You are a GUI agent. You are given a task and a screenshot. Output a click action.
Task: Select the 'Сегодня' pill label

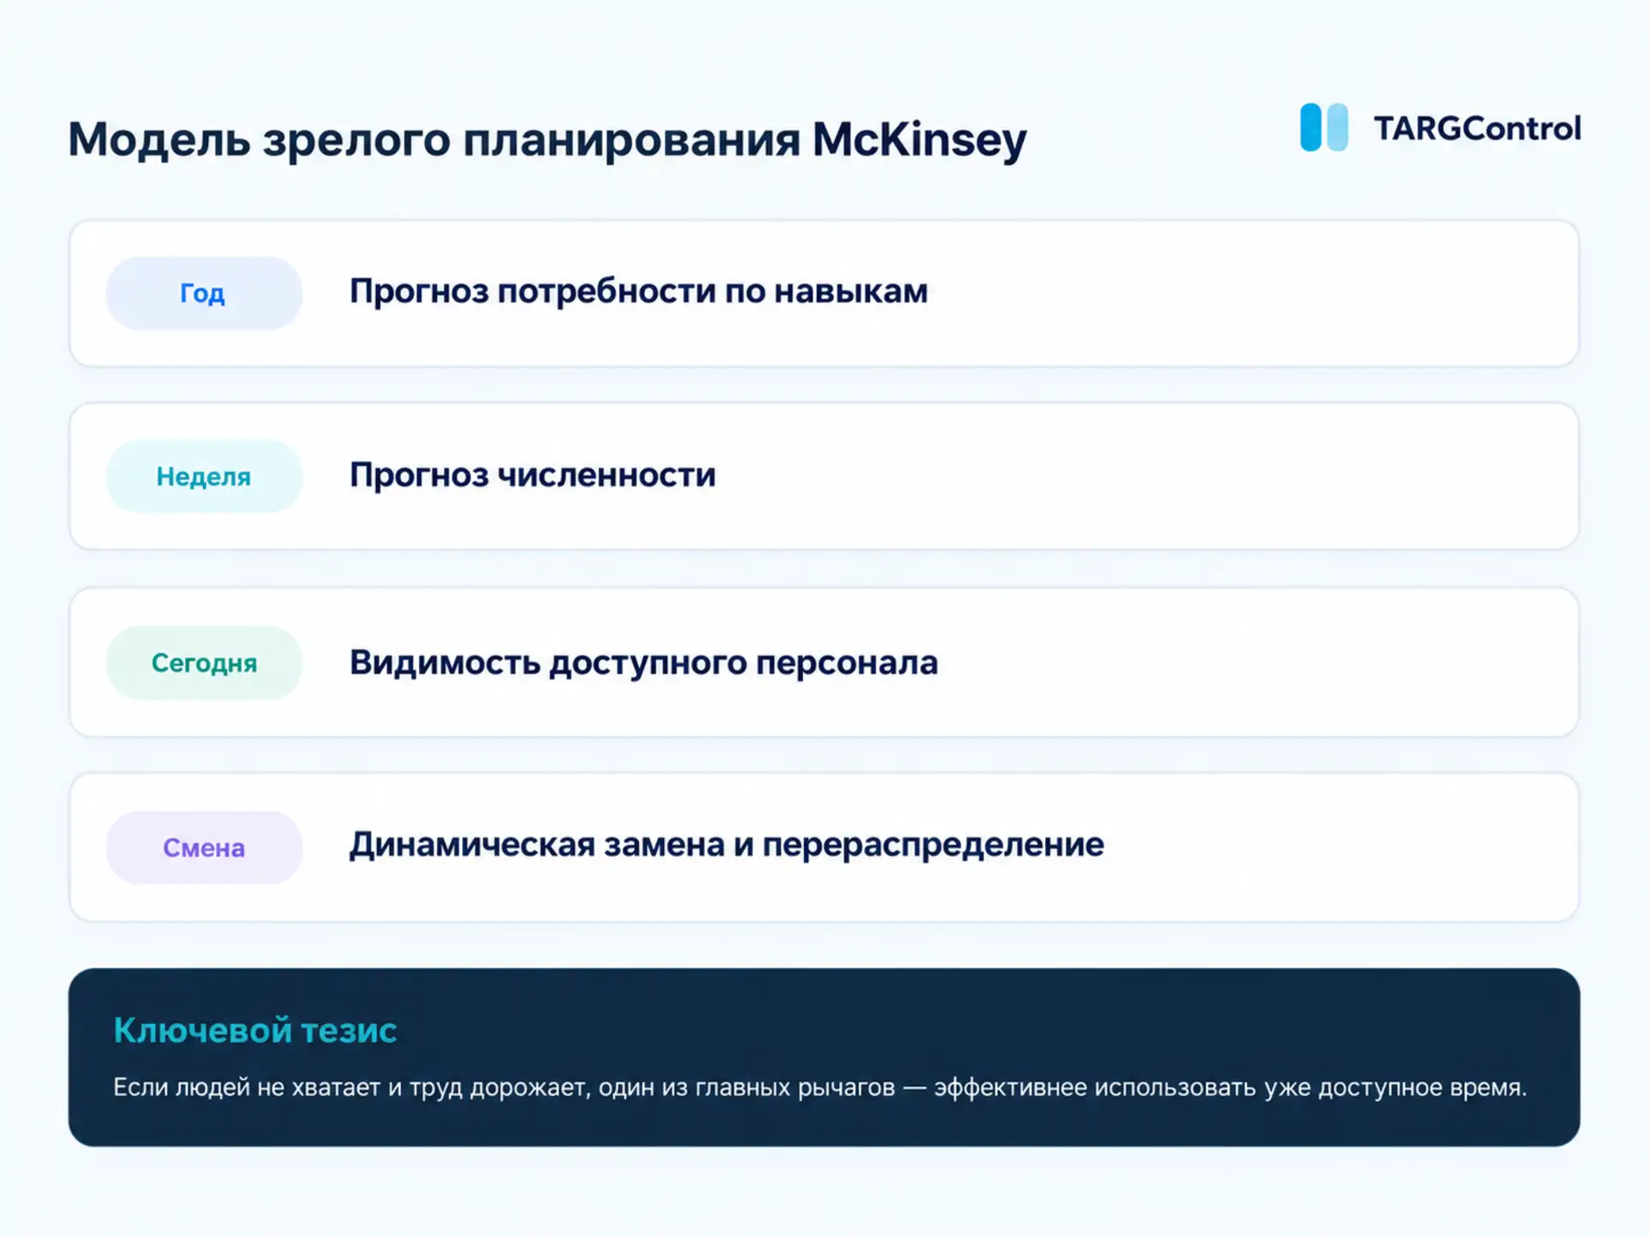point(204,662)
